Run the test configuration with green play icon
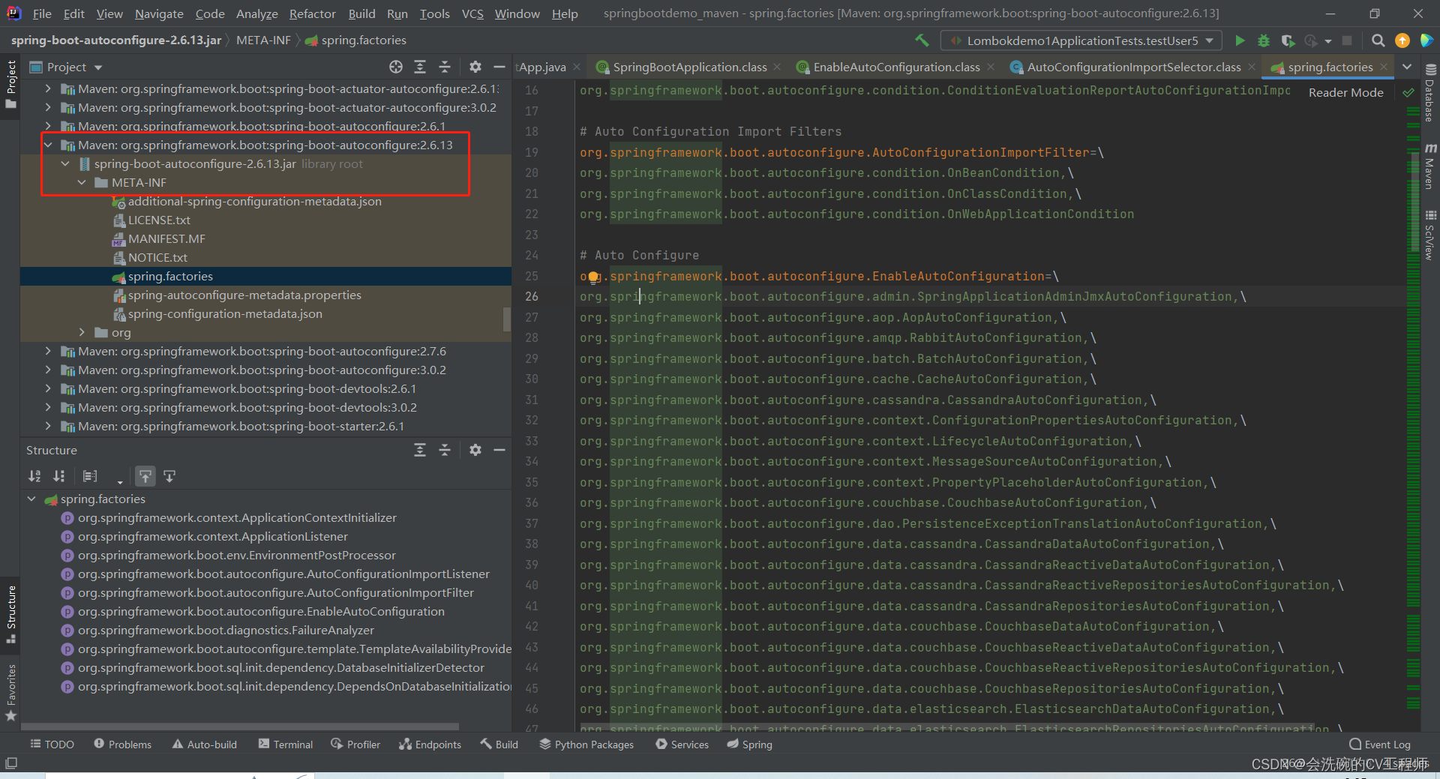This screenshot has height=779, width=1440. click(x=1240, y=40)
